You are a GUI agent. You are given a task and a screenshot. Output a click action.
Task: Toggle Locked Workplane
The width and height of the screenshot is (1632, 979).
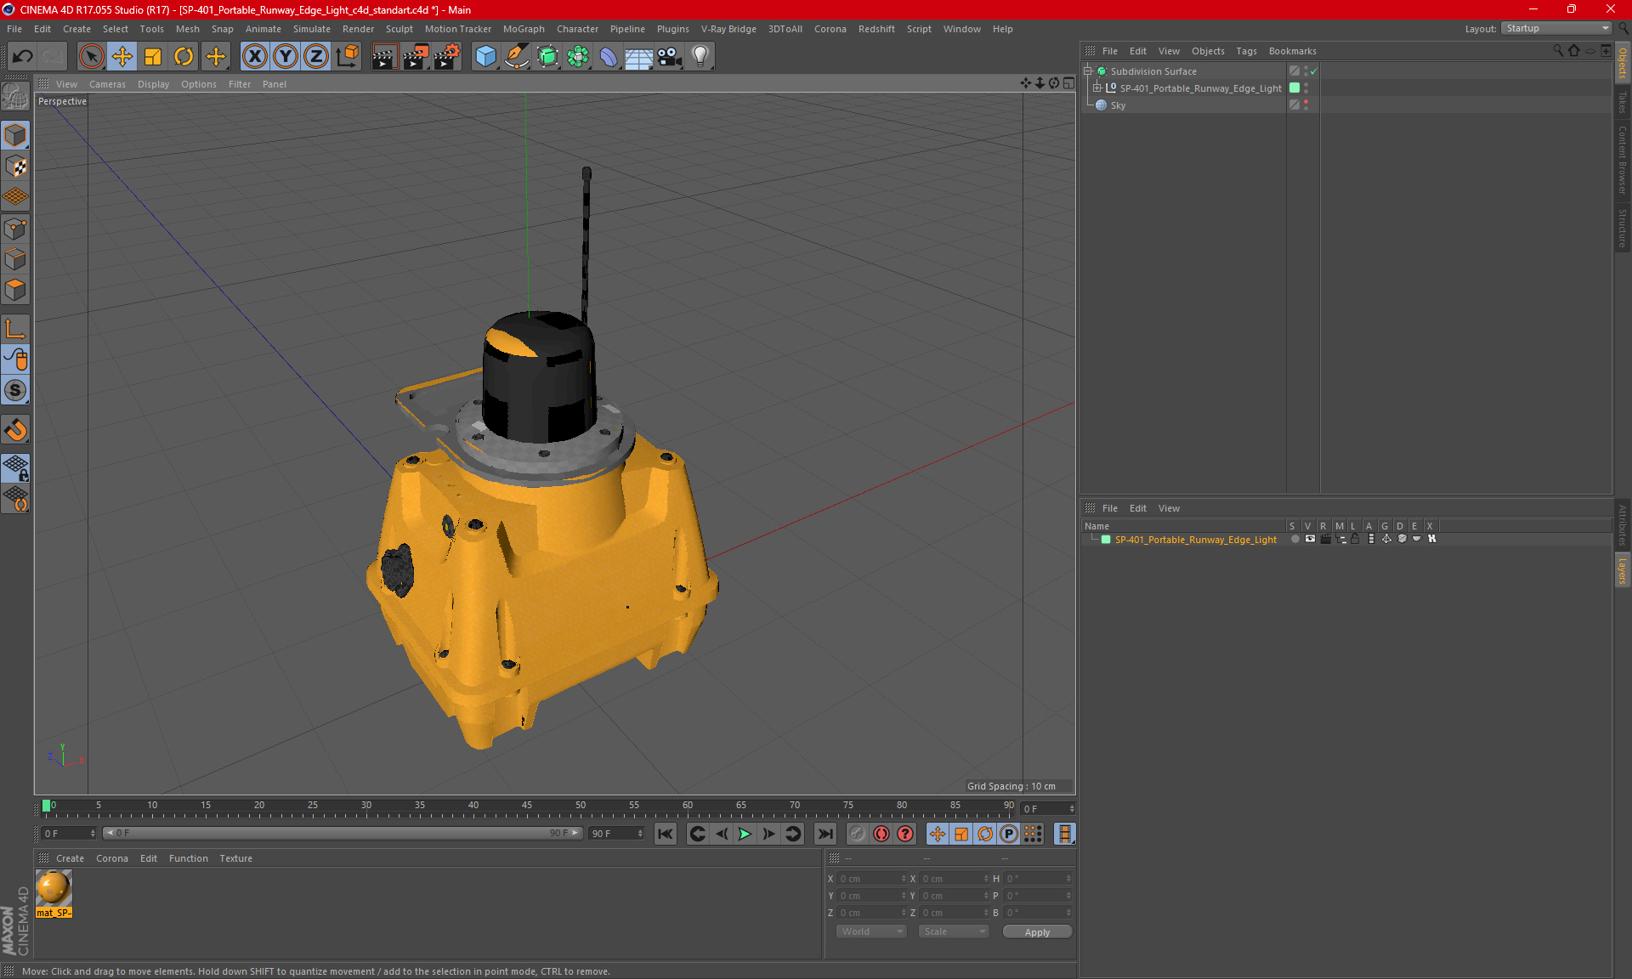(16, 468)
